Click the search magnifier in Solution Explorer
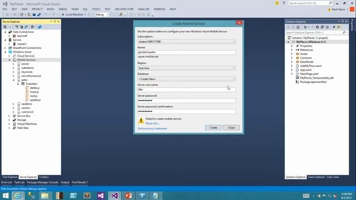Viewport: 356px width, 200px height. [x=344, y=33]
